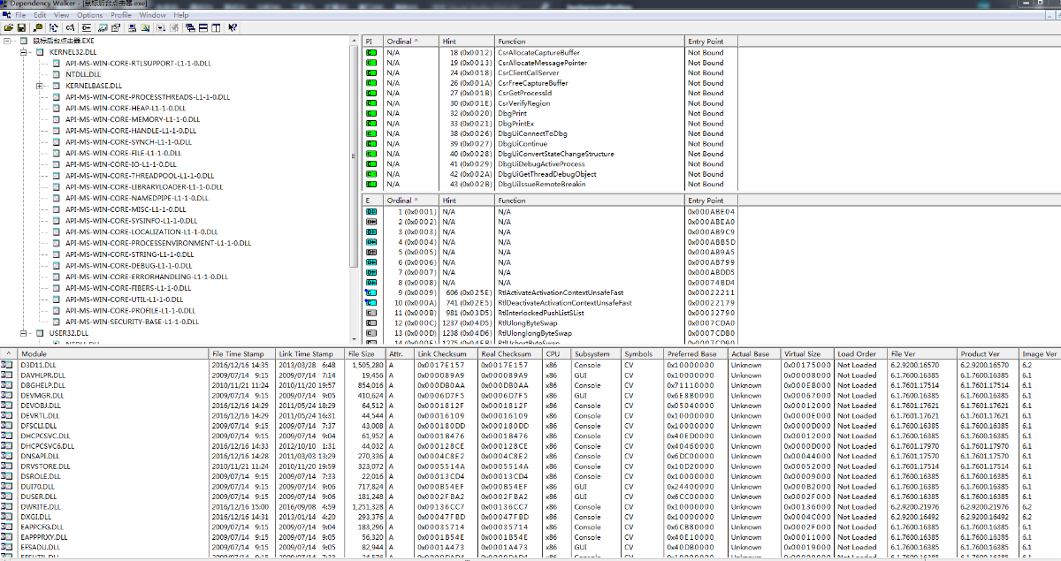Viewport: 1061px width, 561px height.
Task: Select the DbgUiConnectToDbg import function
Action: (x=532, y=133)
